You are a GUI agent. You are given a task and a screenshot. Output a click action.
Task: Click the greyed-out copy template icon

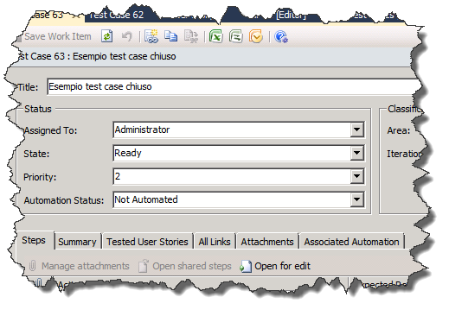coord(191,36)
